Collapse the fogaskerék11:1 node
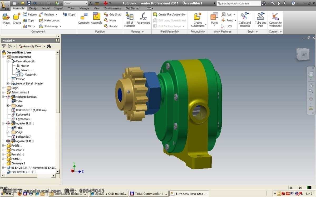 (x=3, y=123)
